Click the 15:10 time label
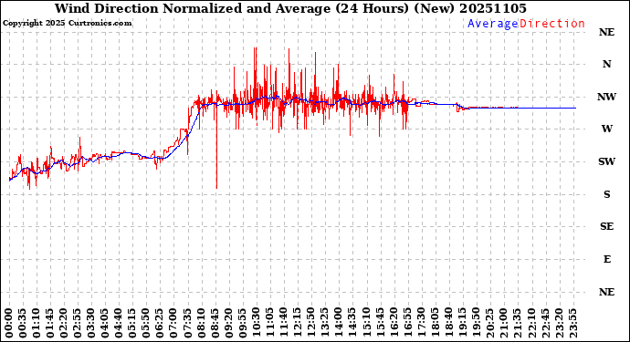The image size is (630, 342). (x=366, y=324)
